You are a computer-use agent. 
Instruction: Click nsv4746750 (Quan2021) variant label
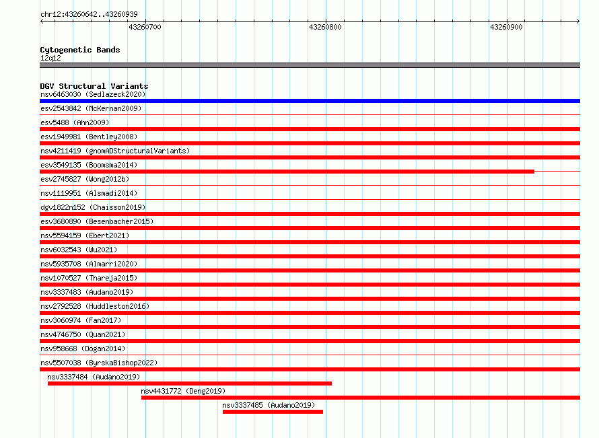pos(83,334)
